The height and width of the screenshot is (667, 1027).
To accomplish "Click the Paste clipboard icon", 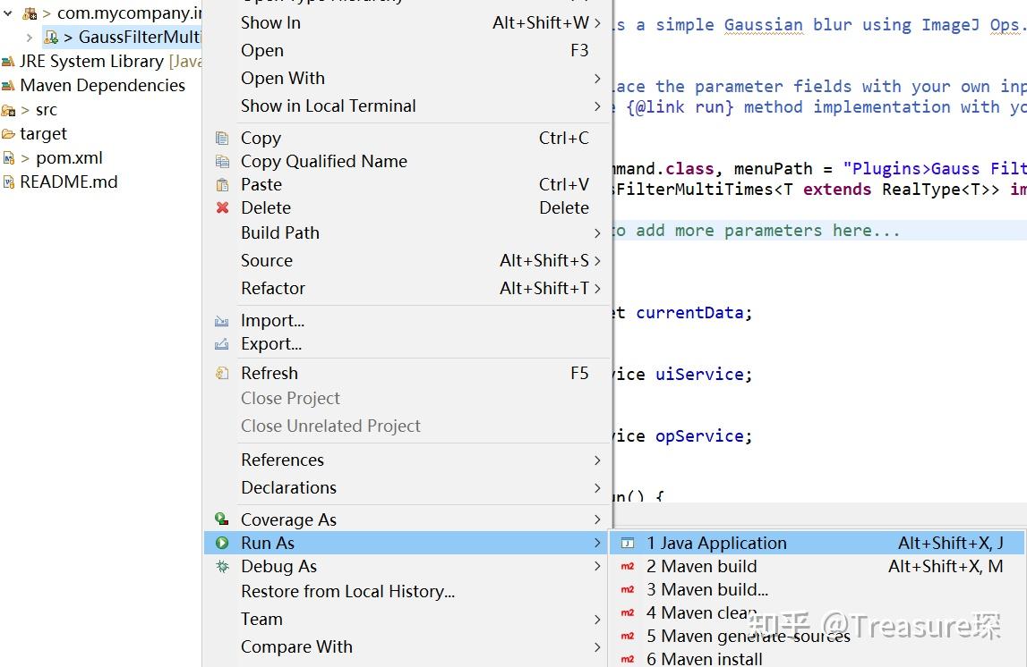I will (x=222, y=184).
